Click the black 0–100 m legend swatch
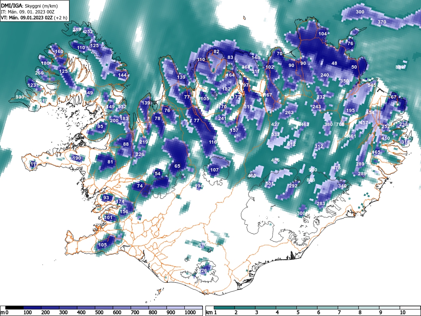 tap(14, 308)
